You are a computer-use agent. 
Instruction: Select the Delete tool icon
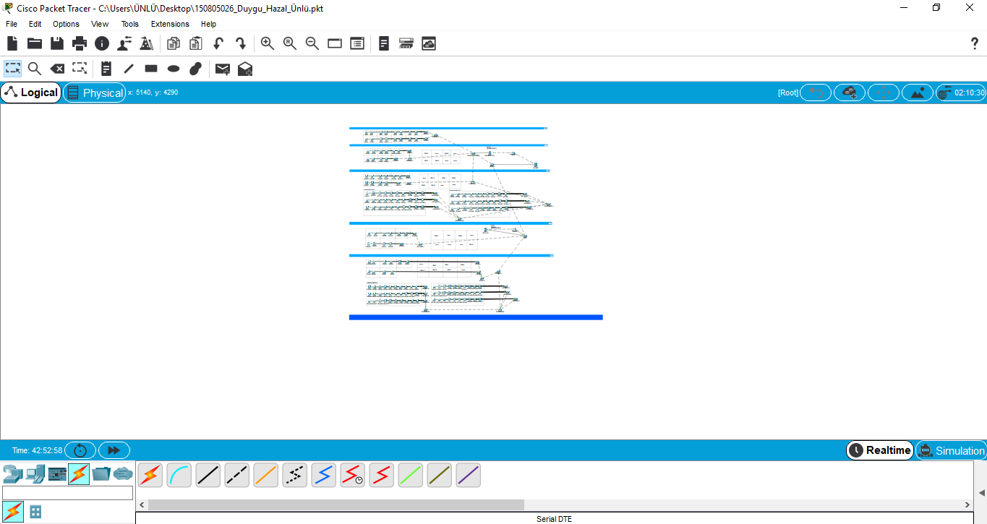(x=57, y=69)
